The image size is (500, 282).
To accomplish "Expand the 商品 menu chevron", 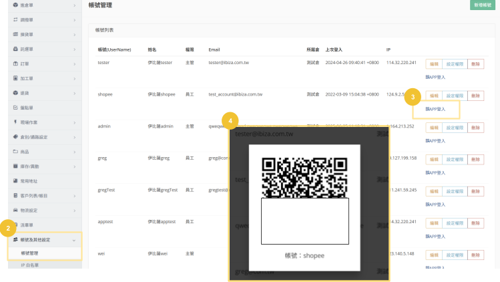I will [x=74, y=152].
